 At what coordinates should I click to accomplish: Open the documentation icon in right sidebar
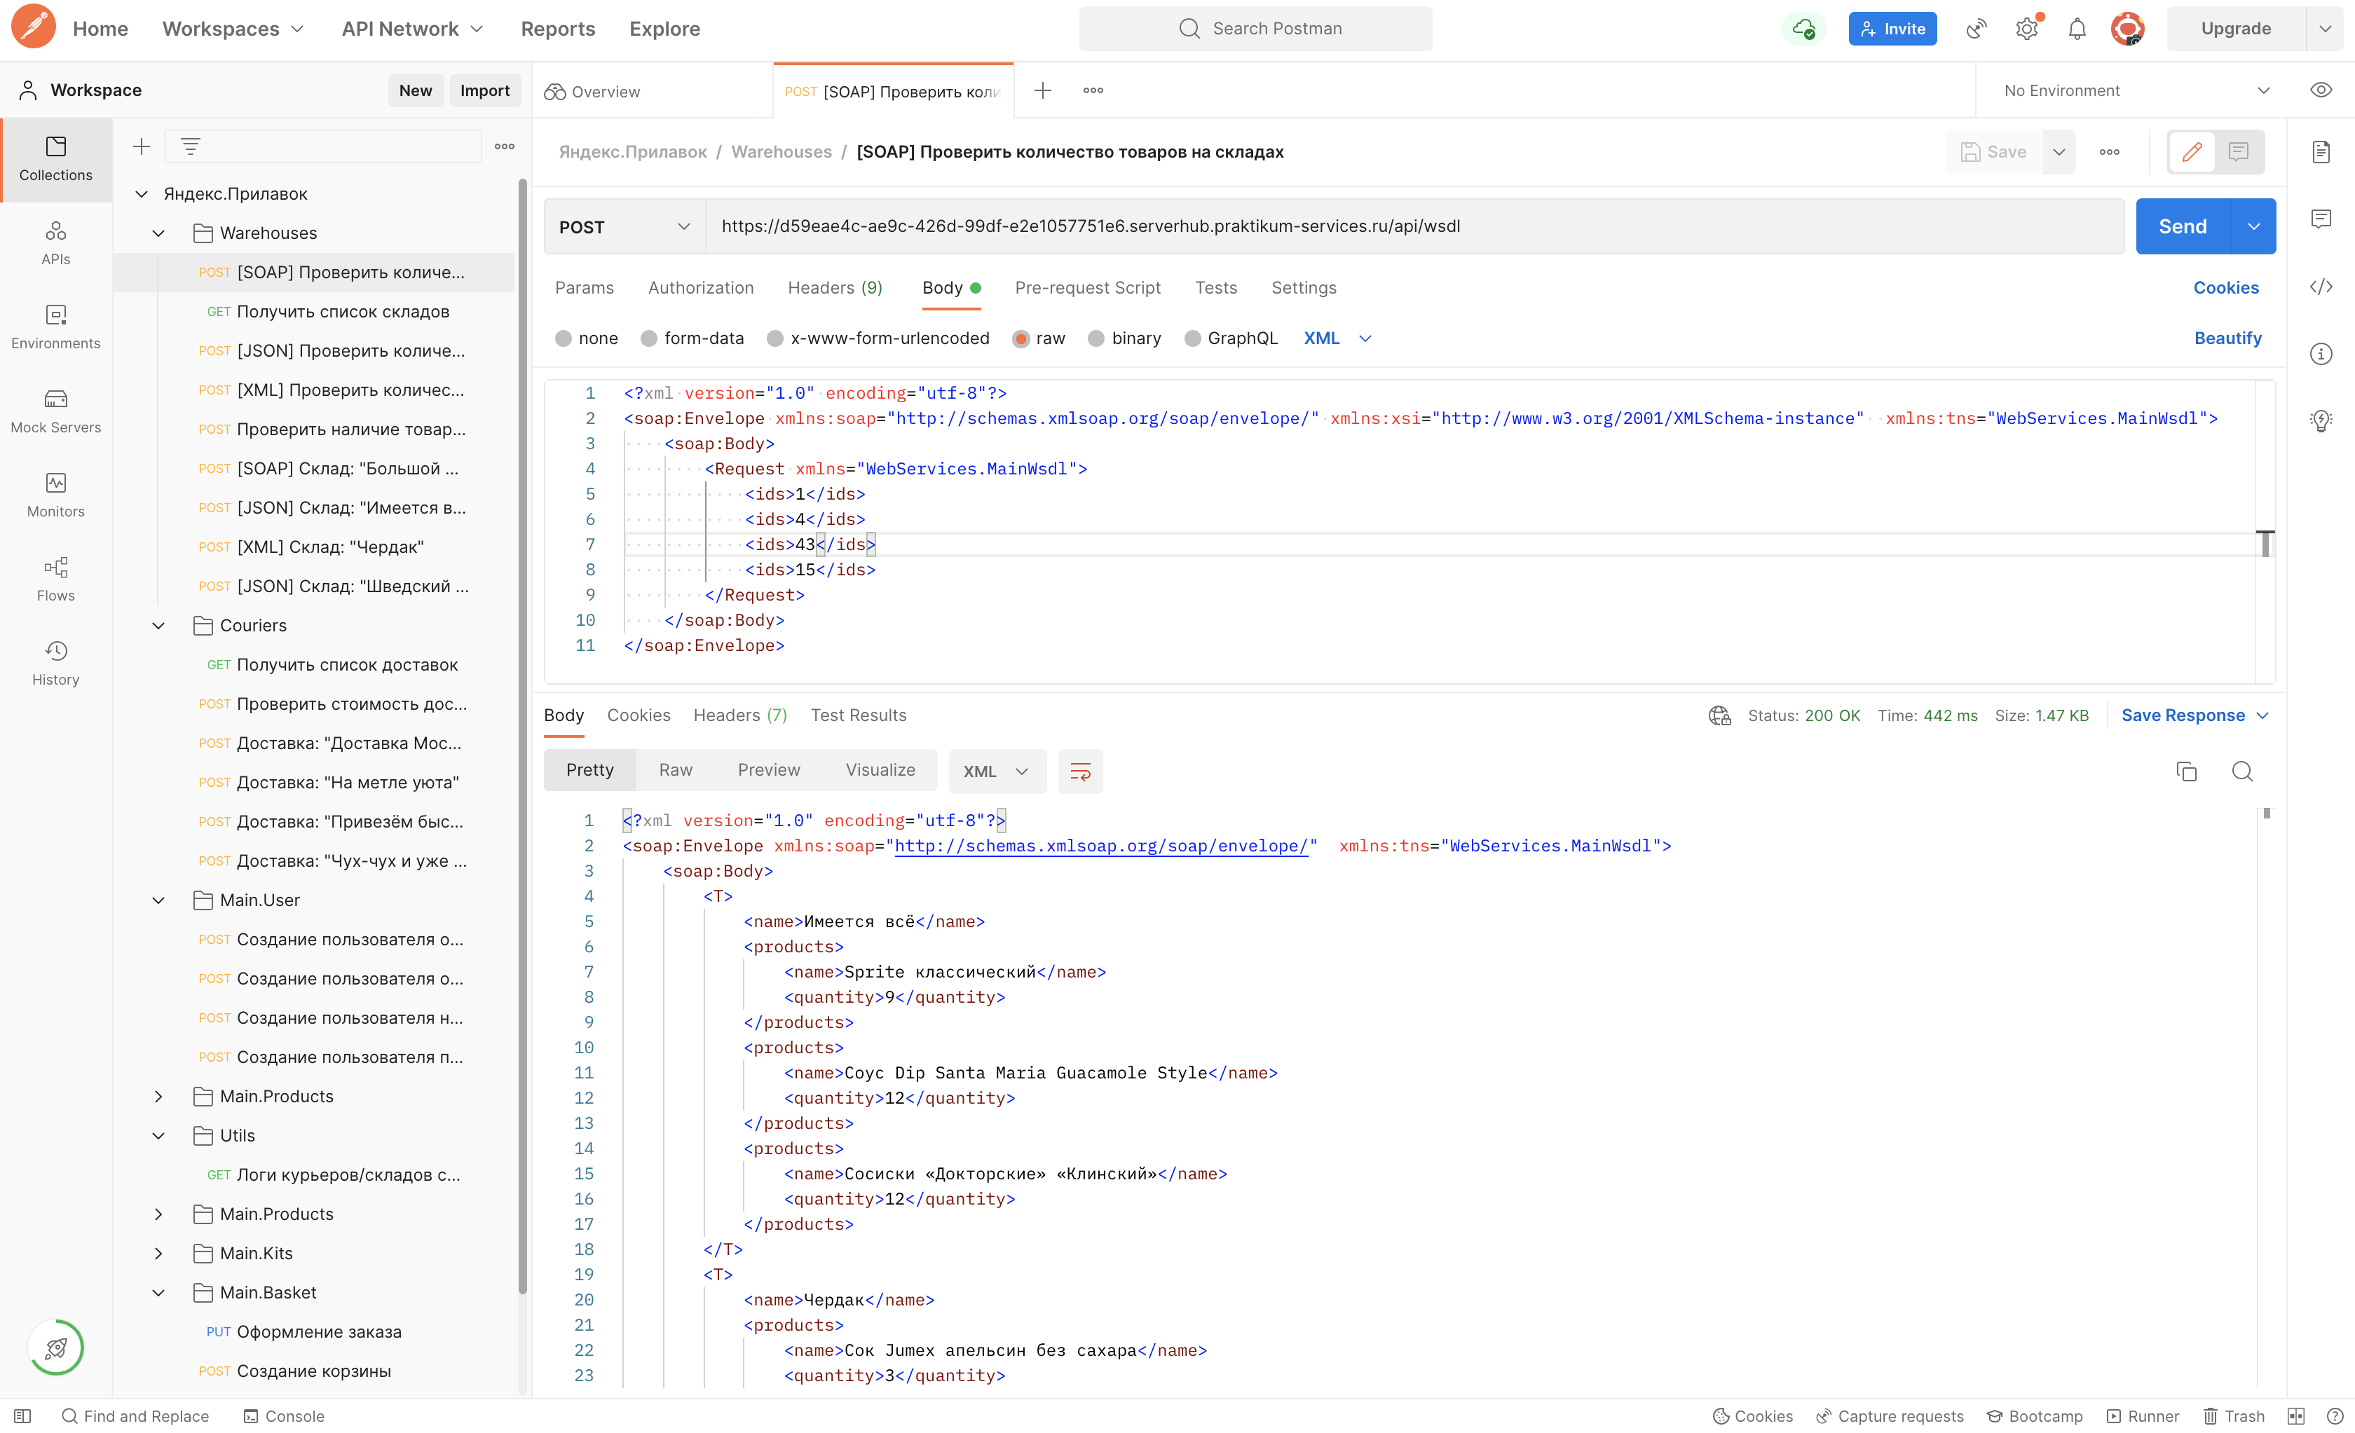tap(2321, 152)
